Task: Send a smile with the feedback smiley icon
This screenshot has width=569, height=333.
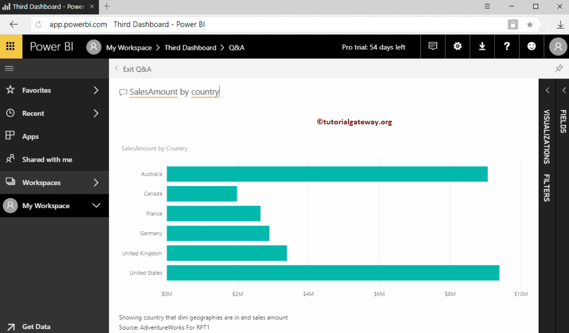Action: (531, 46)
